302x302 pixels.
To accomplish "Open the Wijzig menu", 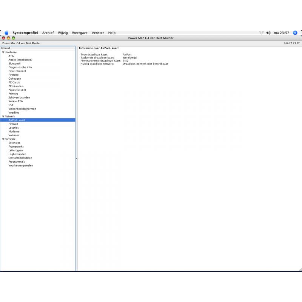I will coord(63,33).
